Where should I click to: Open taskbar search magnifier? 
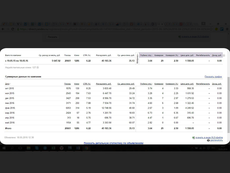(x=12, y=148)
